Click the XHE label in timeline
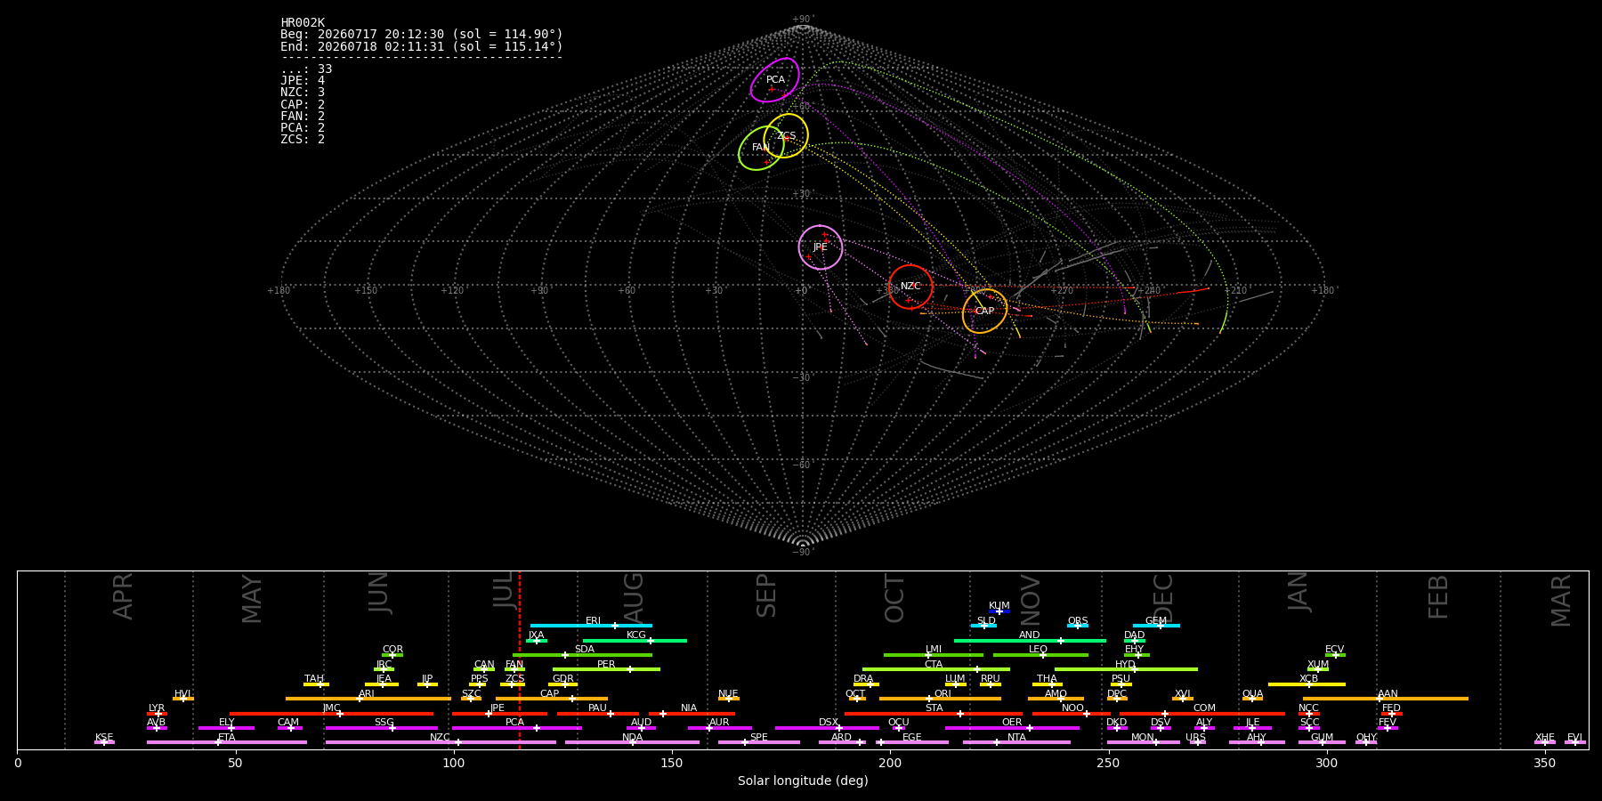This screenshot has width=1602, height=801. pyautogui.click(x=1544, y=738)
